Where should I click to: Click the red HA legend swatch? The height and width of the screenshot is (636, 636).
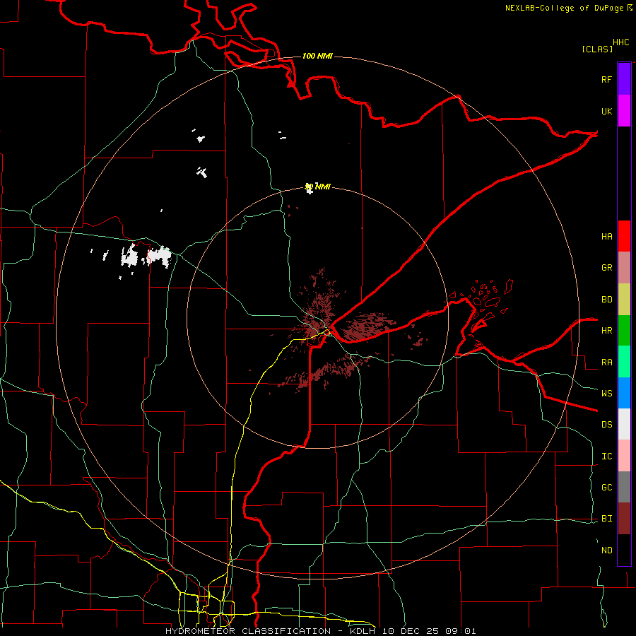pyautogui.click(x=624, y=236)
